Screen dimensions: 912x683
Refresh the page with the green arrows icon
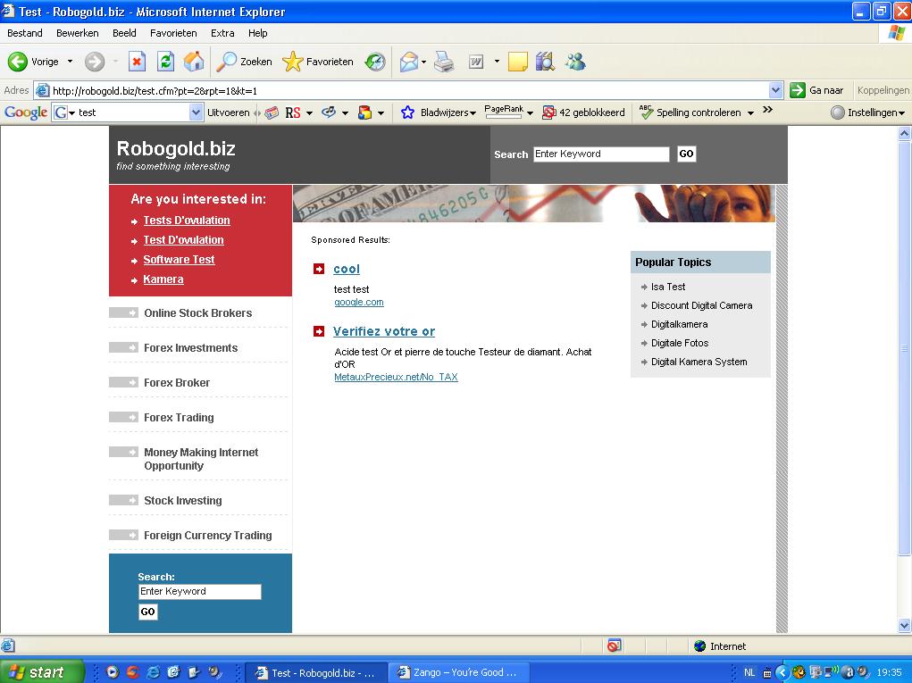click(166, 61)
